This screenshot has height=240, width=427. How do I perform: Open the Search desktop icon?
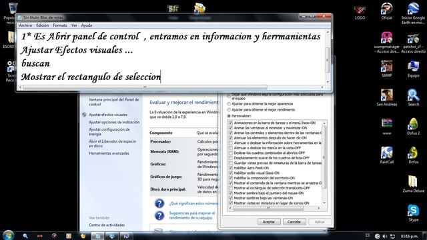pyautogui.click(x=413, y=97)
